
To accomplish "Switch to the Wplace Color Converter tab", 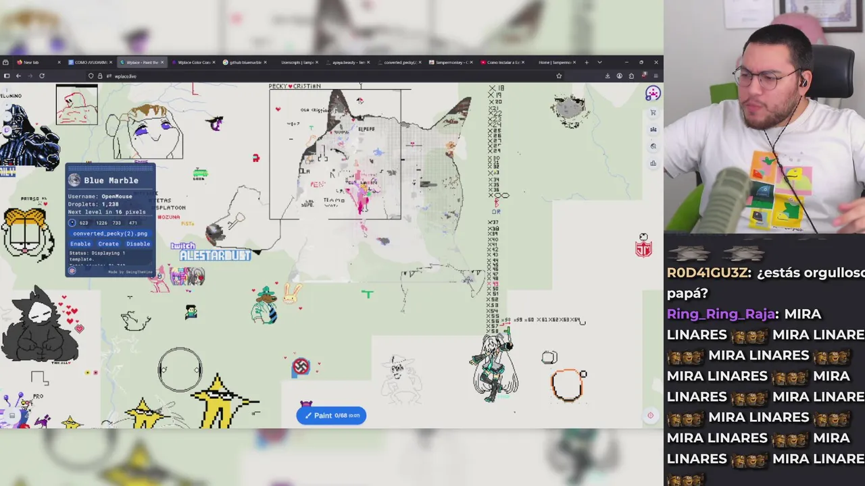I will click(x=193, y=62).
